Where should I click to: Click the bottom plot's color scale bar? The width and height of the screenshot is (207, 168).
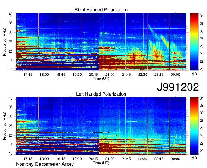pos(194,126)
